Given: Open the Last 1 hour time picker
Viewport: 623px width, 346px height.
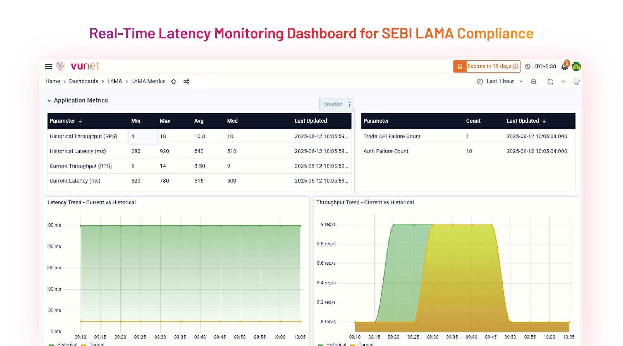Looking at the screenshot, I should coord(500,81).
